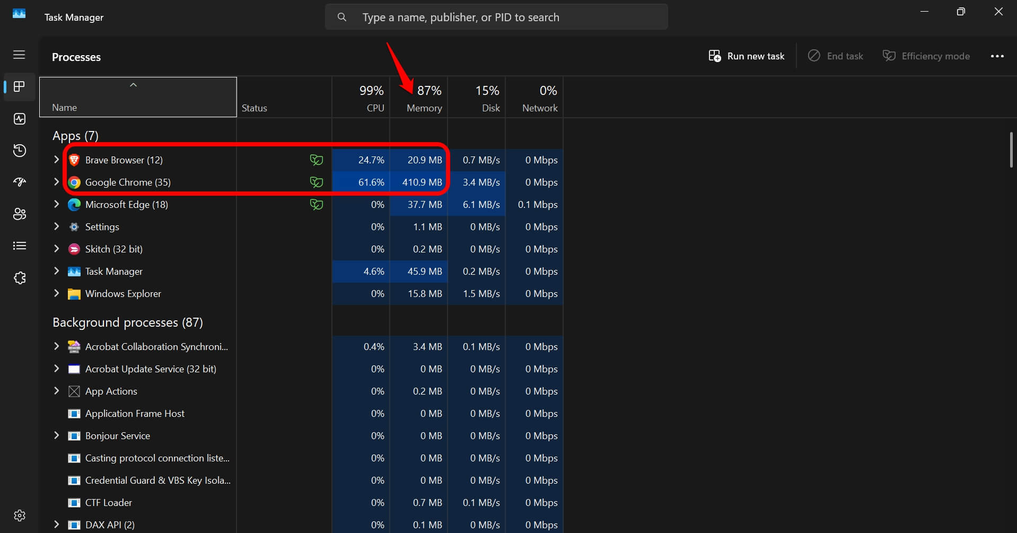Sort processes by Network column
This screenshot has height=533, width=1017.
click(x=534, y=98)
